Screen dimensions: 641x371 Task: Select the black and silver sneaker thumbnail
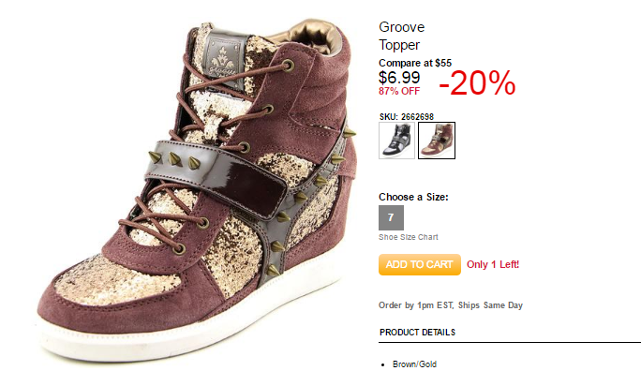click(396, 141)
